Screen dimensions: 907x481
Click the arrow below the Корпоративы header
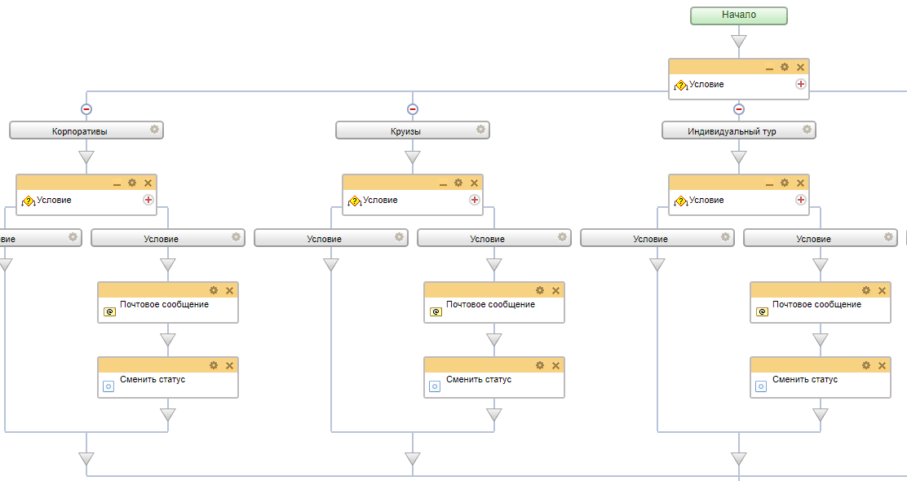pyautogui.click(x=86, y=157)
